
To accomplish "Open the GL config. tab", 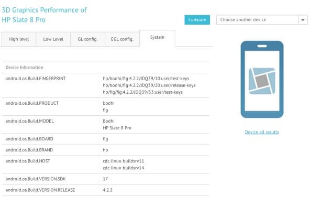I will [x=87, y=39].
